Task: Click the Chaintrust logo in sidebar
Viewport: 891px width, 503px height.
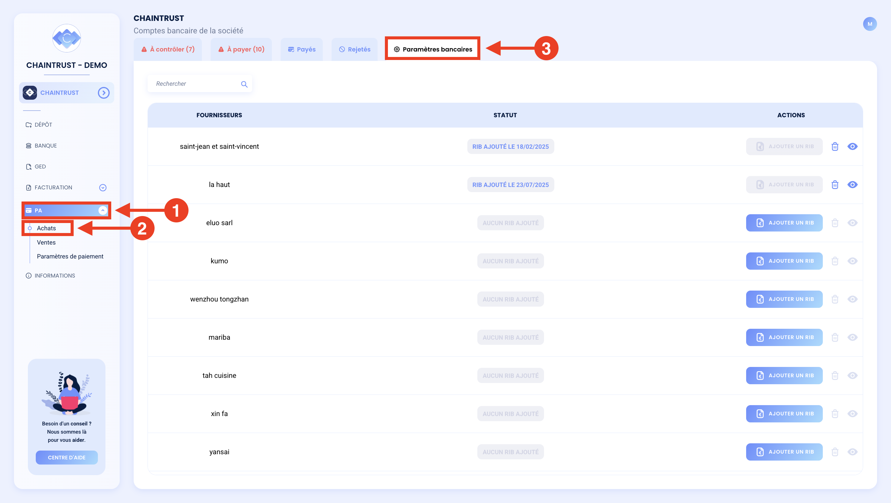Action: click(66, 38)
